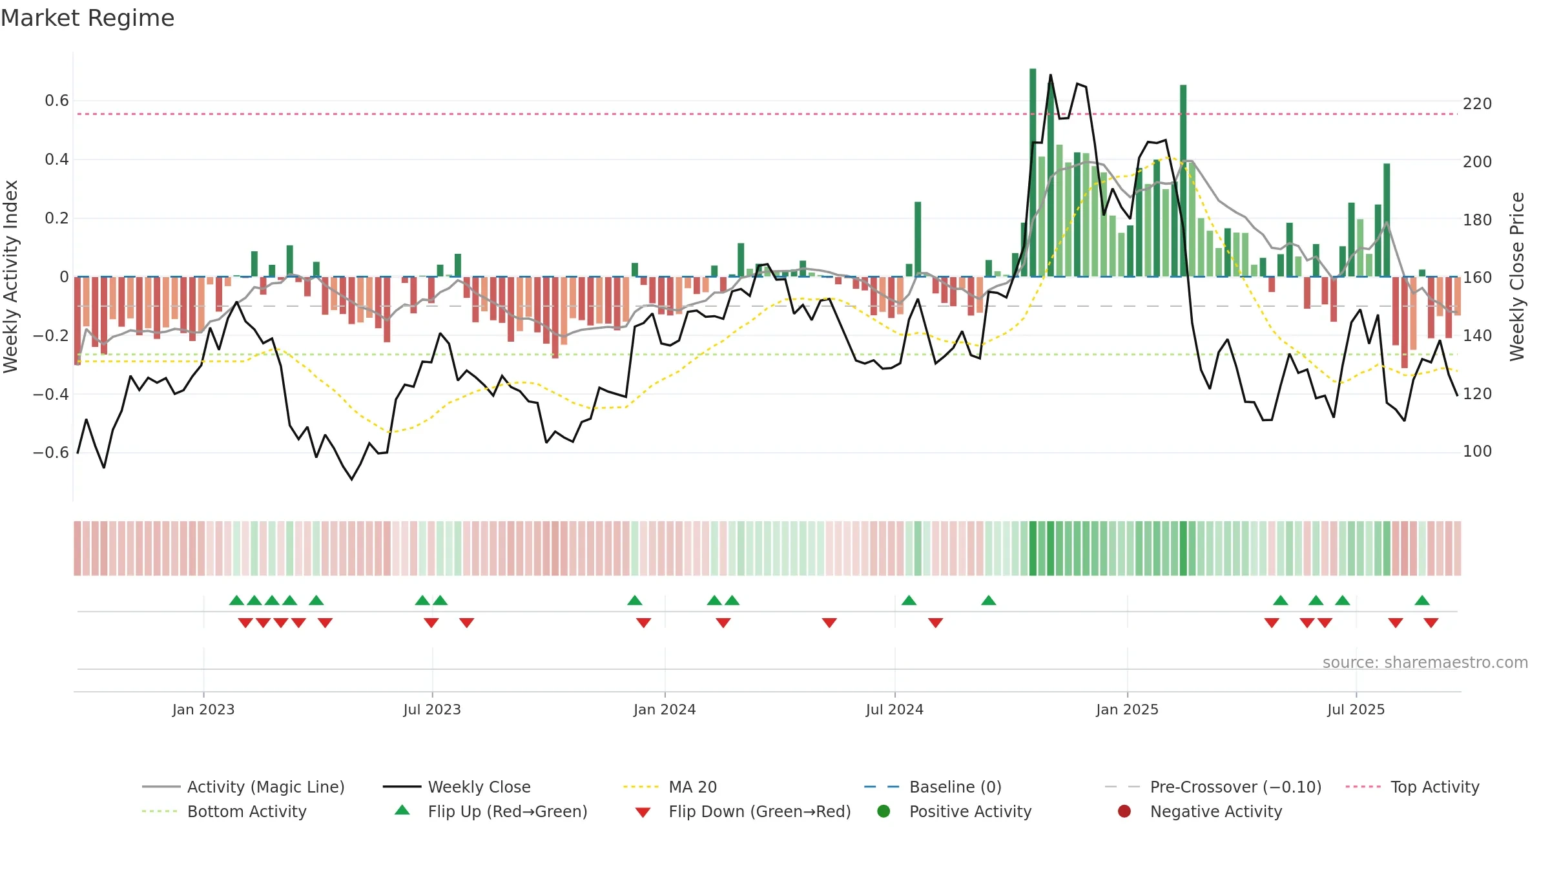The image size is (1550, 872).
Task: Click the Weekly Close Price axis title
Action: (1517, 276)
